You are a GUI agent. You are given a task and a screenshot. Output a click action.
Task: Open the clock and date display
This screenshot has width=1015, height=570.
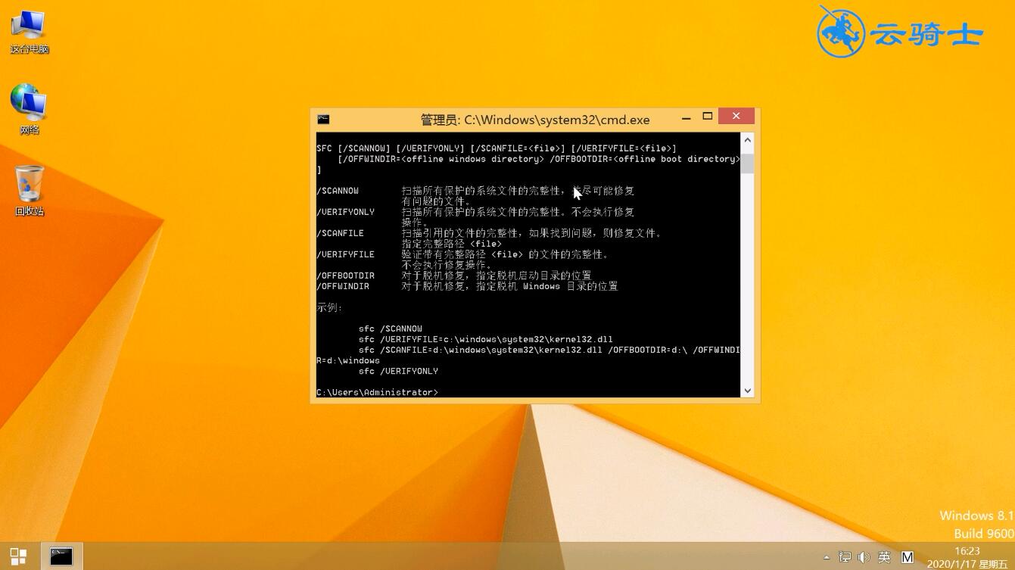[967, 557]
